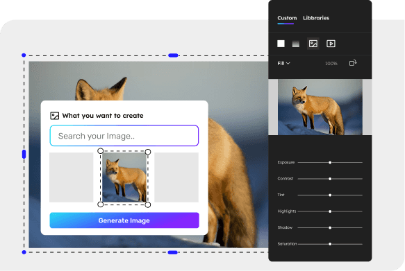
Task: Click bottom-left circle handle of fox thumbnail
Action: coord(101,204)
